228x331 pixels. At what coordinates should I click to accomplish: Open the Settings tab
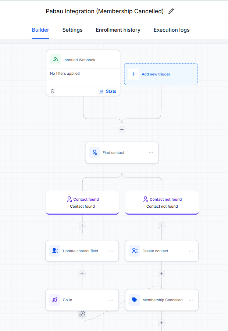coord(72,30)
